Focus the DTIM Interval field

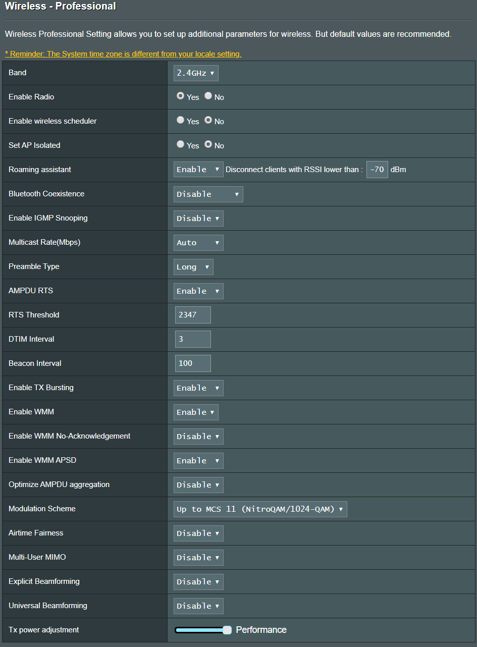click(x=193, y=339)
